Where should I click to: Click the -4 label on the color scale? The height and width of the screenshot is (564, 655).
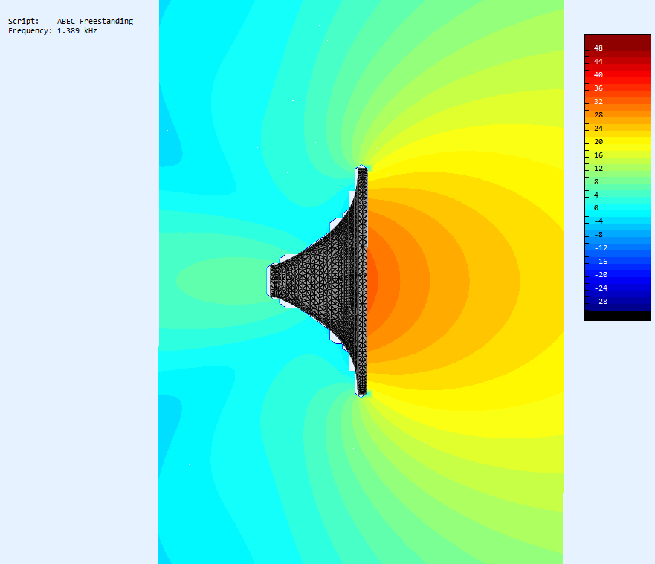[x=598, y=221]
